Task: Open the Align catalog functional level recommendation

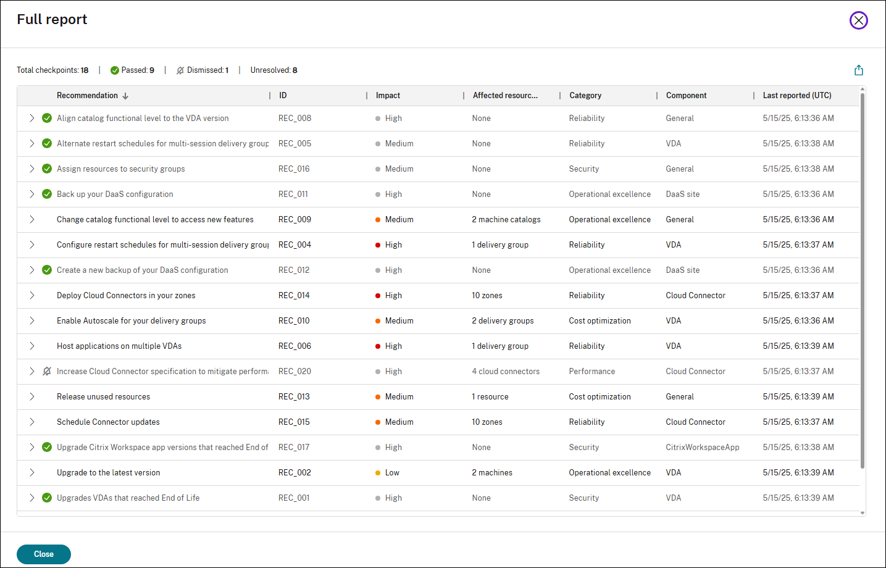Action: click(142, 118)
